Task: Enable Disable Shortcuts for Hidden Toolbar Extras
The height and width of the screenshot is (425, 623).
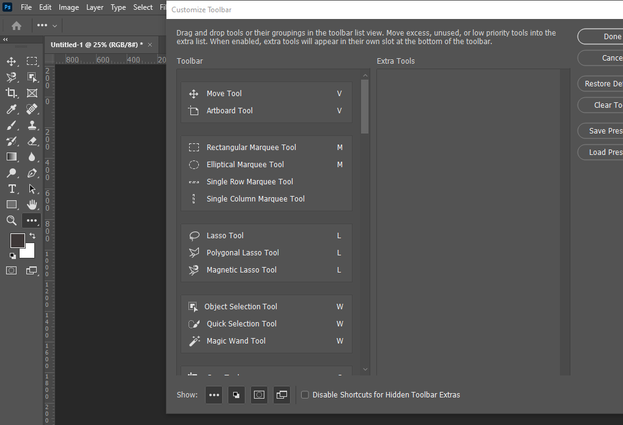Action: (305, 395)
